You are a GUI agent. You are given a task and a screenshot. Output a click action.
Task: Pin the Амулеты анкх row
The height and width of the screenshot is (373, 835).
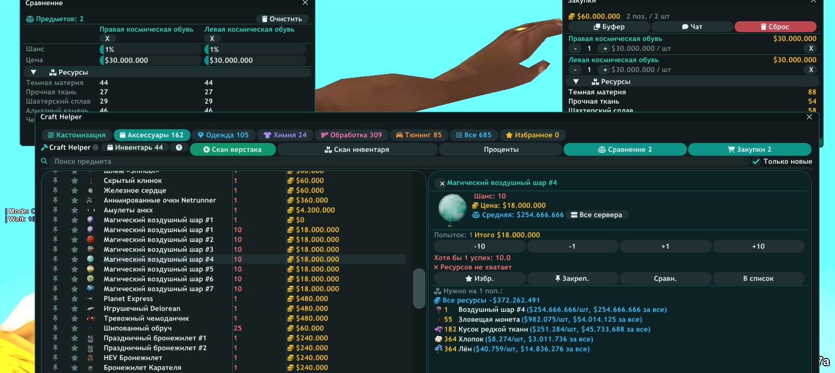[55, 210]
